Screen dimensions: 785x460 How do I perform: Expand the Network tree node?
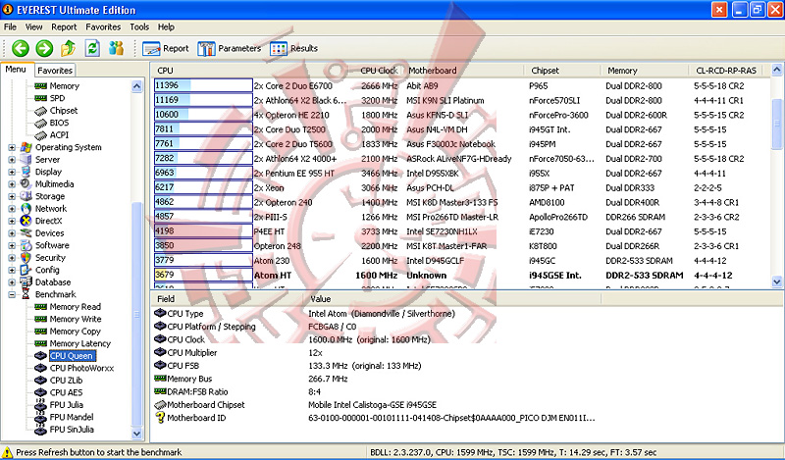(12, 209)
